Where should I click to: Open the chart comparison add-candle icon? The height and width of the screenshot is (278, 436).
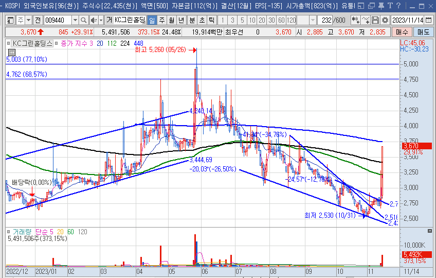tap(355, 20)
